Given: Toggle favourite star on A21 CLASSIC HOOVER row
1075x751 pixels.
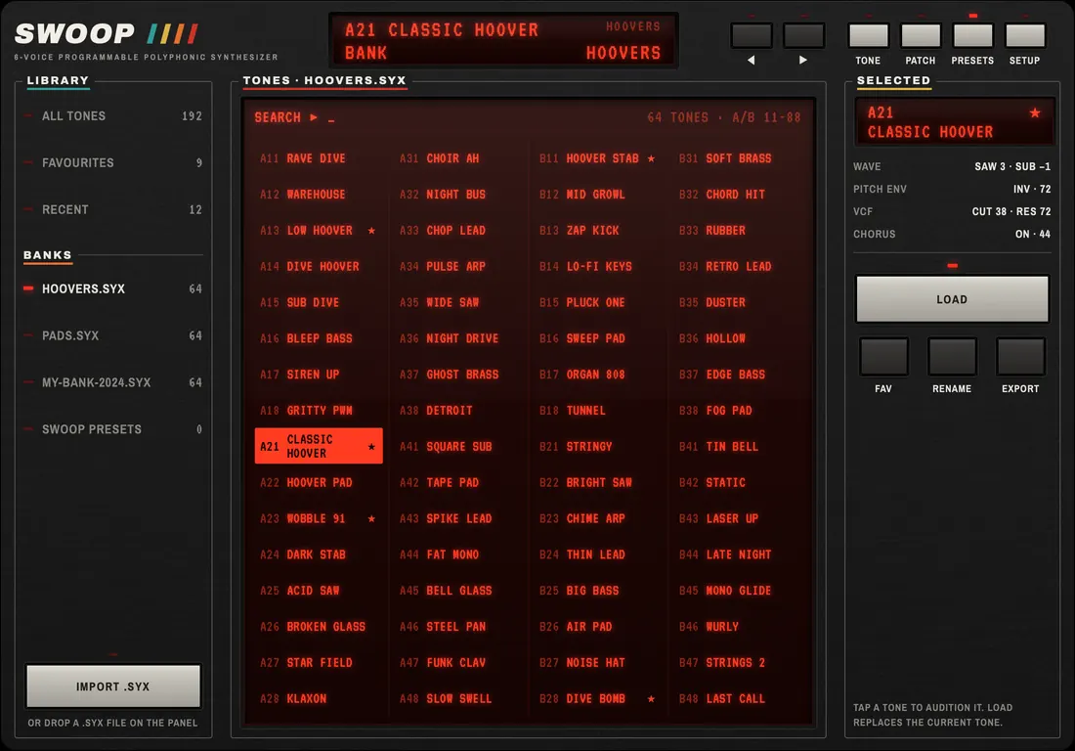Looking at the screenshot, I should 371,447.
